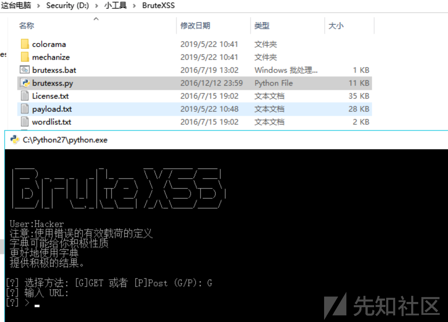448x322 pixels.
Task: Expand the Security (D:) breadcrumb chevron
Action: 97,6
